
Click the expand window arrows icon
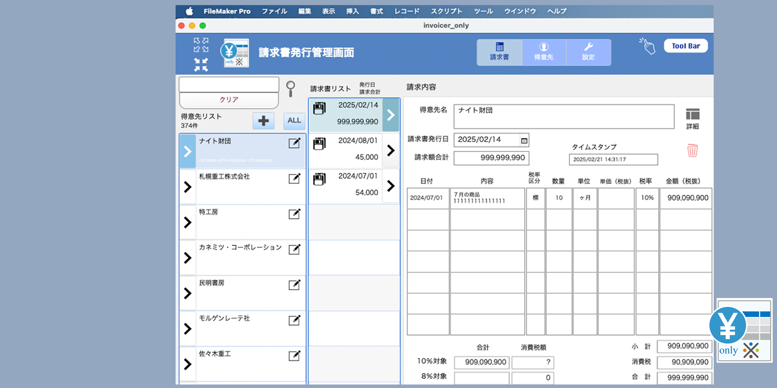pyautogui.click(x=201, y=45)
